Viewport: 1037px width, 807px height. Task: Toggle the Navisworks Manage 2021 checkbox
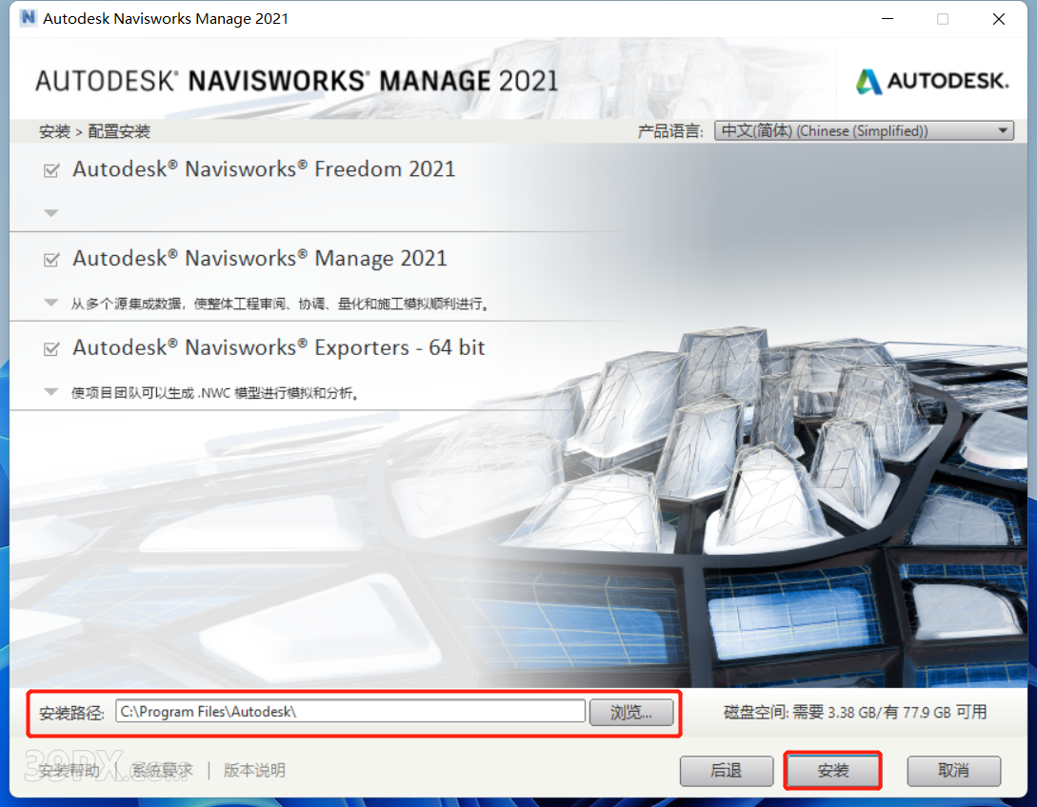(52, 260)
